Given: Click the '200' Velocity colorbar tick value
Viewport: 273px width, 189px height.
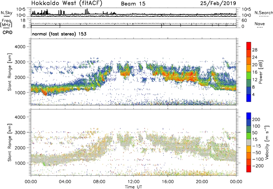Looking at the screenshot, I should click(x=256, y=119).
